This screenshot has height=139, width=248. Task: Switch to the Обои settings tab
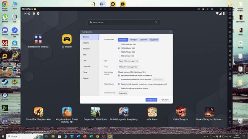(90, 73)
